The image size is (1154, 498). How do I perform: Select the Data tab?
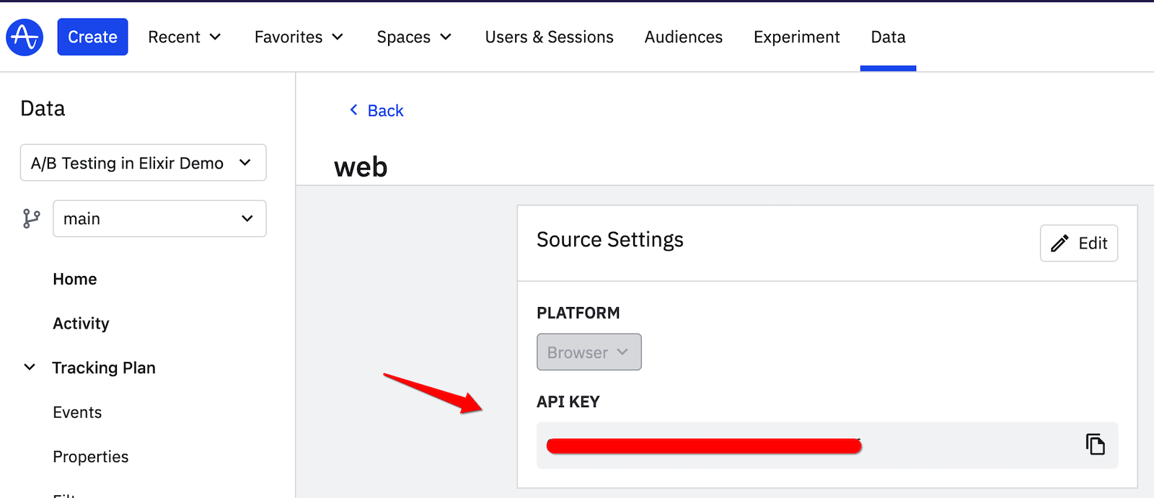coord(888,37)
